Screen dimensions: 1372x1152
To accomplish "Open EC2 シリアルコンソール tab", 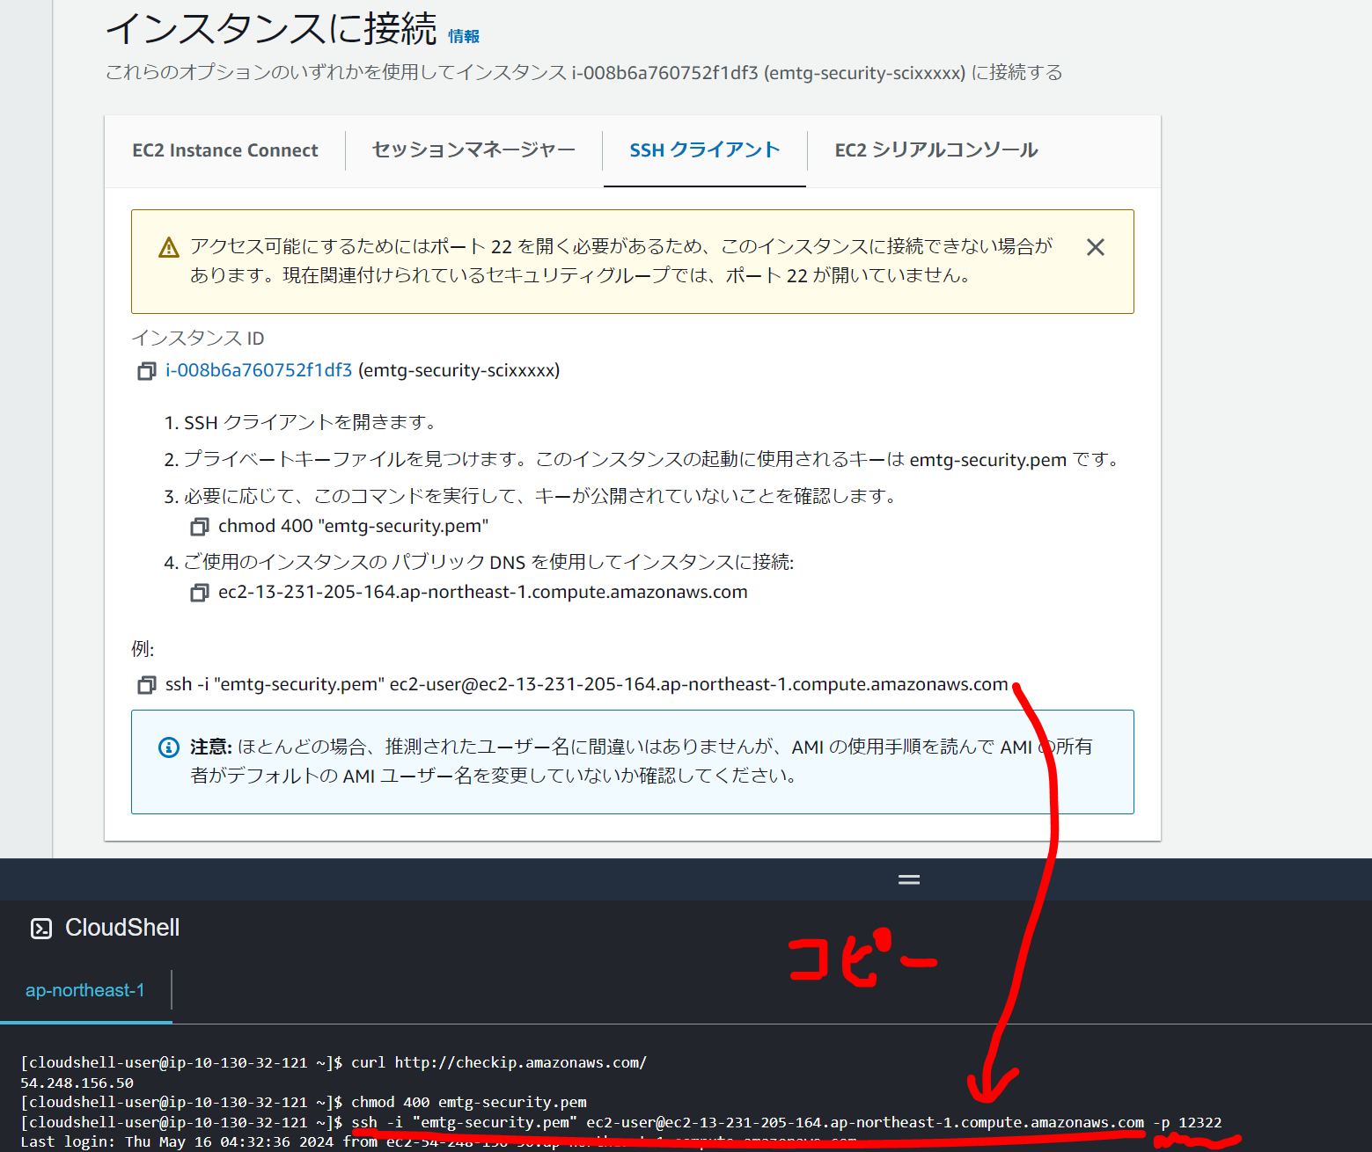I will [936, 149].
